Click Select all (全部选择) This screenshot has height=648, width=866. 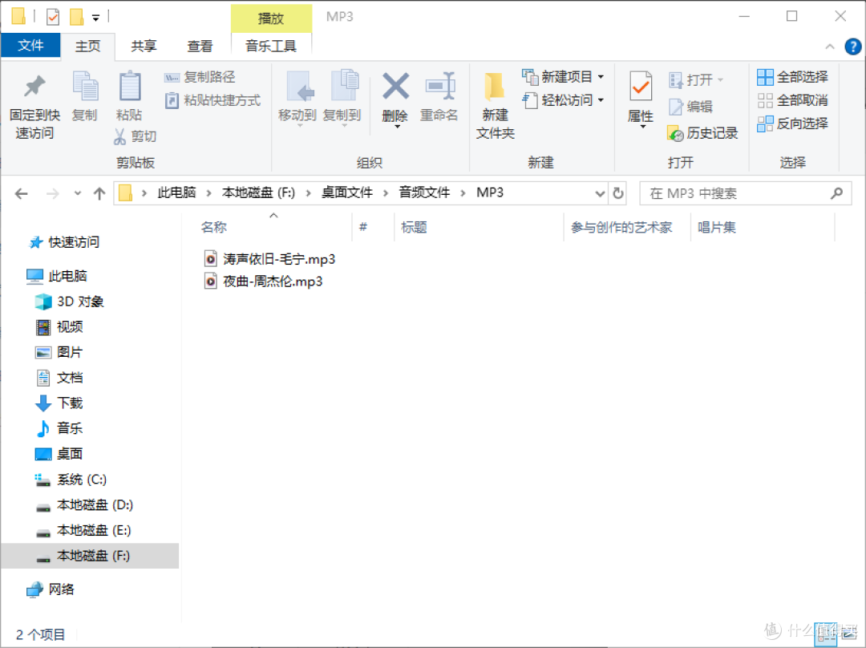(792, 77)
